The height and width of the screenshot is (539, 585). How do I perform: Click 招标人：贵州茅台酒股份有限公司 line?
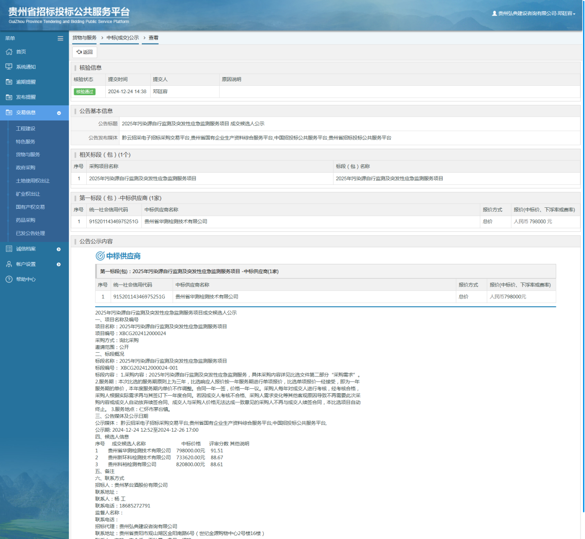(x=131, y=485)
